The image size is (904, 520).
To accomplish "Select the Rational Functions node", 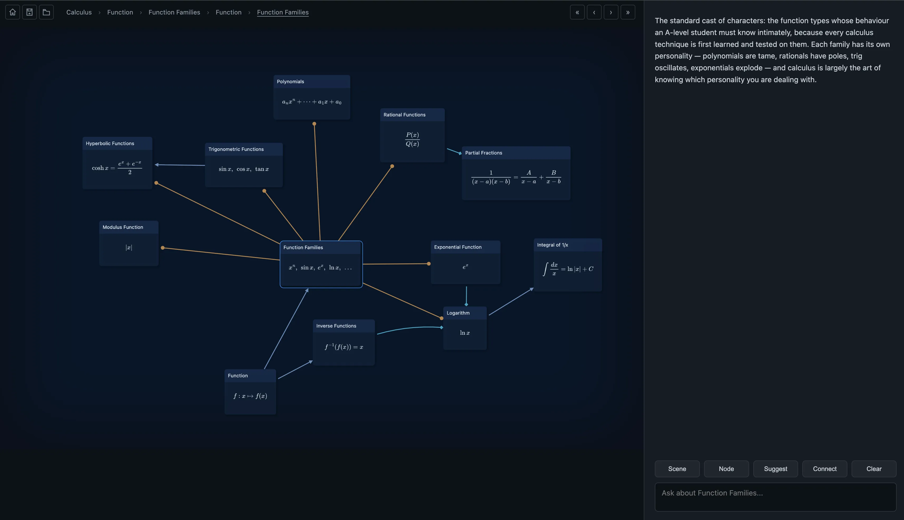I will coord(412,135).
